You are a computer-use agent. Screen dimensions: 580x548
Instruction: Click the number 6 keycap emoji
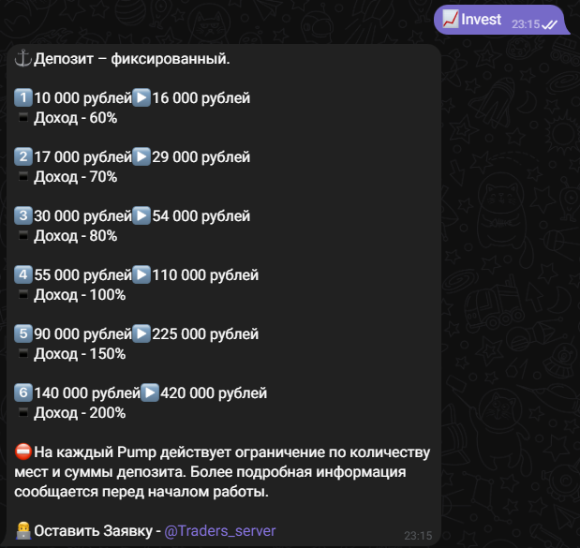click(23, 393)
